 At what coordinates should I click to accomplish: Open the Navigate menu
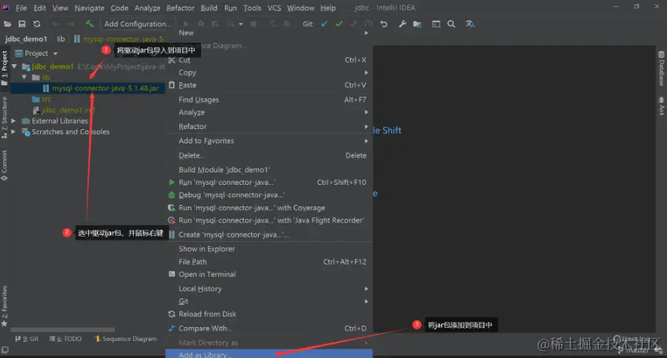tap(90, 8)
